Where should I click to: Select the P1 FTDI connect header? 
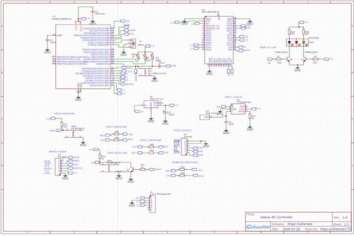(185, 146)
